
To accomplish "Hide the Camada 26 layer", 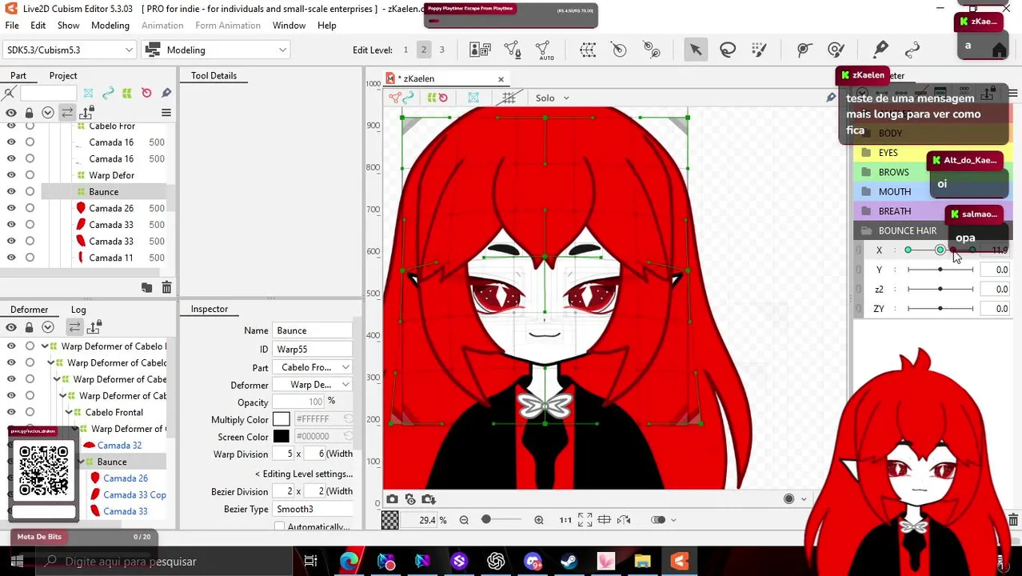I will point(11,208).
